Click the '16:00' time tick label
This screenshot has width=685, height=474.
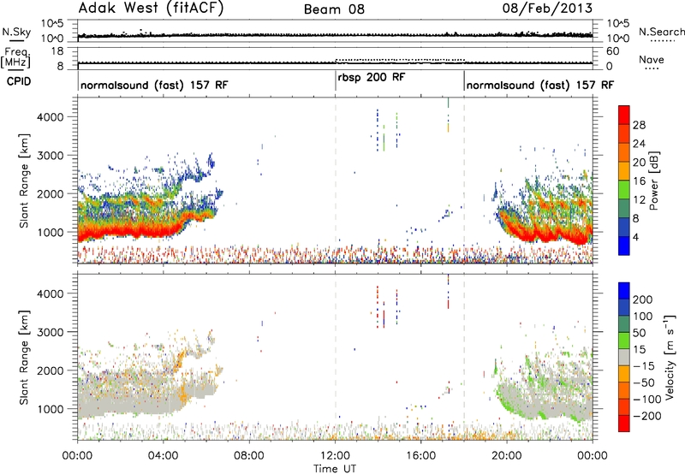(420, 456)
